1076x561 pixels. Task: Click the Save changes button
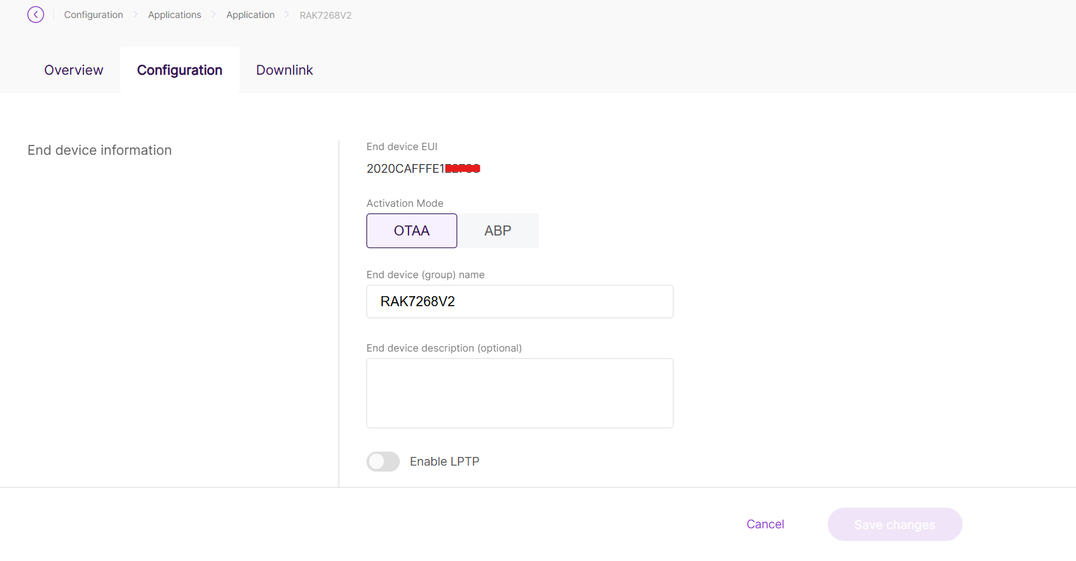(894, 524)
